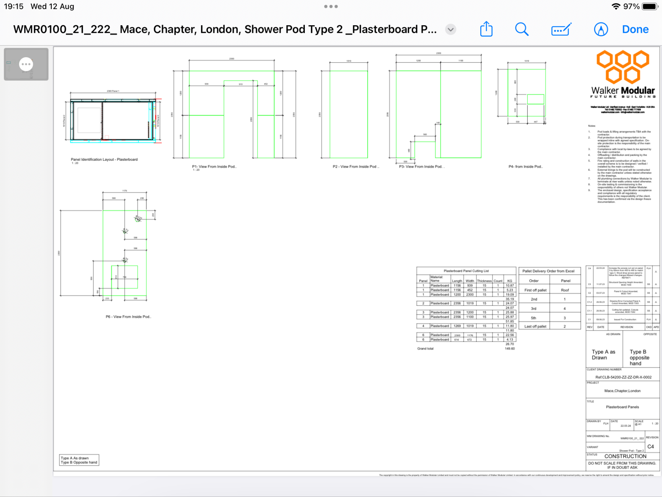
Task: Tap 'P6 - View From Inside Pod' caption
Action: [128, 316]
